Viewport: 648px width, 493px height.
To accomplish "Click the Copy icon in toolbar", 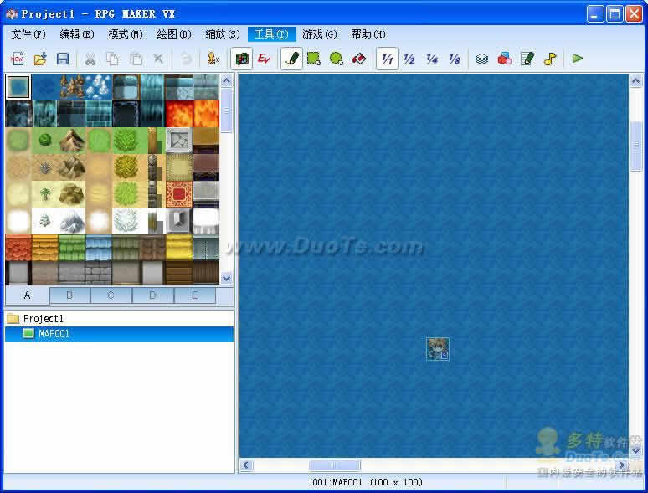I will pos(113,59).
